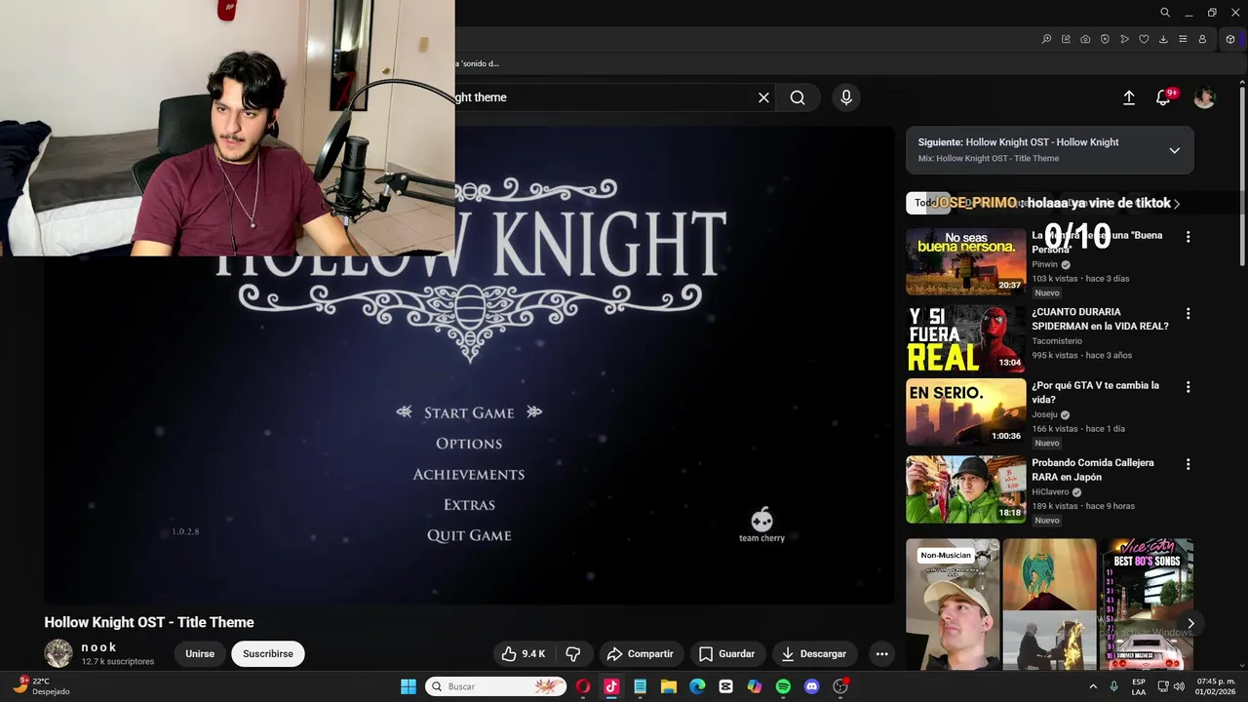This screenshot has height=702, width=1248.
Task: Open more actions three-dot button under video
Action: pos(881,654)
